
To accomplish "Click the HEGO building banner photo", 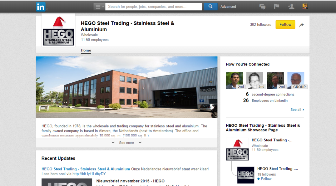I will pyautogui.click(x=127, y=87).
